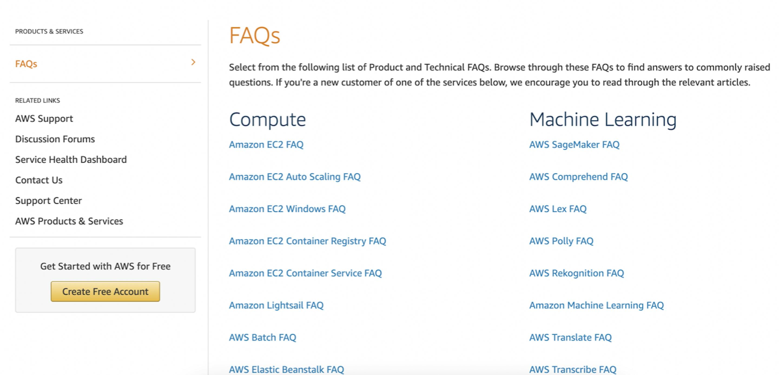The width and height of the screenshot is (779, 375).
Task: Click Contact Us in related links
Action: [39, 180]
